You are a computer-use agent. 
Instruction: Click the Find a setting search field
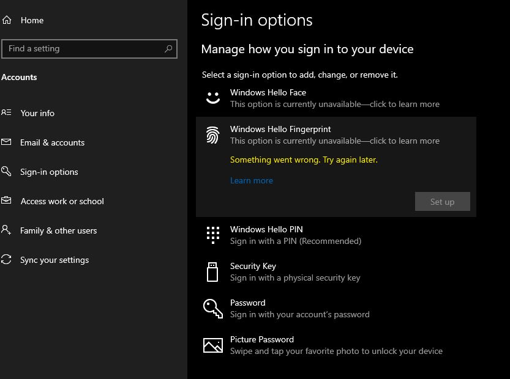pyautogui.click(x=89, y=49)
